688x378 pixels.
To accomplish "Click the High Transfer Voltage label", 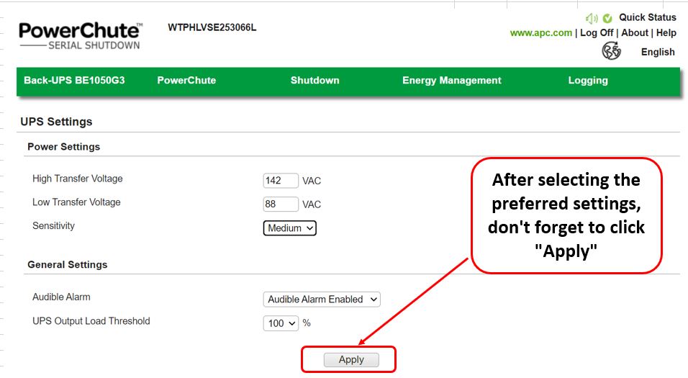I will (77, 179).
